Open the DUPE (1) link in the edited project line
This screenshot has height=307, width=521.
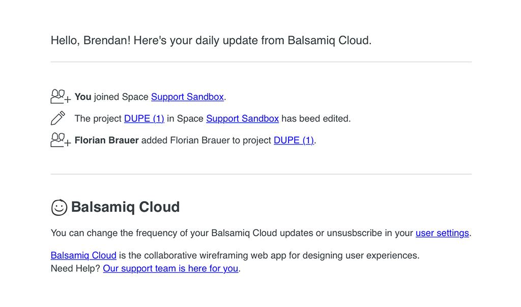tap(144, 119)
